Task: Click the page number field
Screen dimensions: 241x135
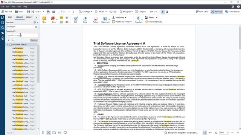Action: (61, 12)
